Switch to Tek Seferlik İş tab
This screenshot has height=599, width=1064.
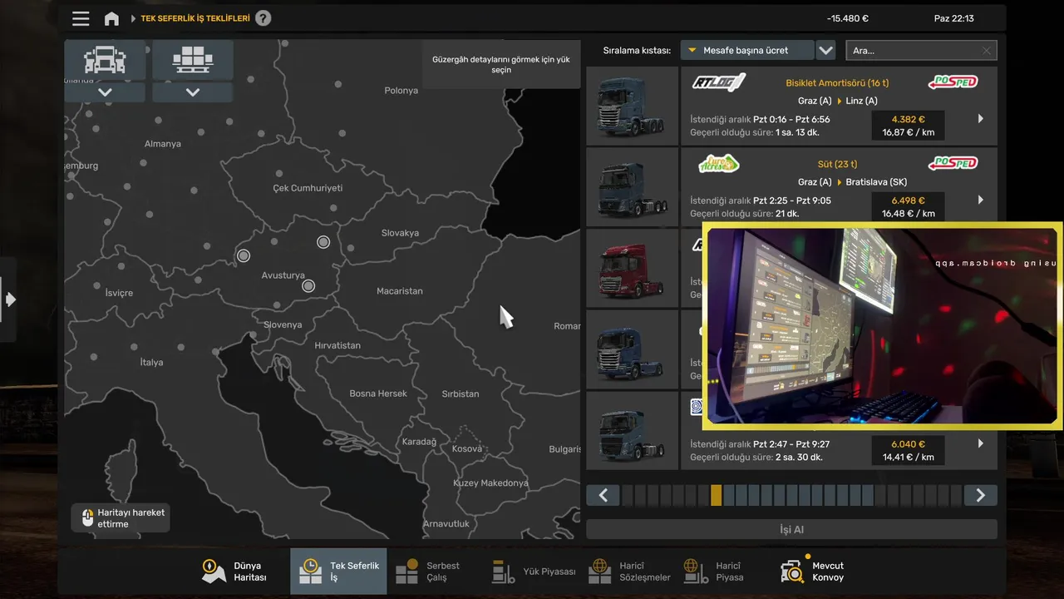pyautogui.click(x=338, y=572)
